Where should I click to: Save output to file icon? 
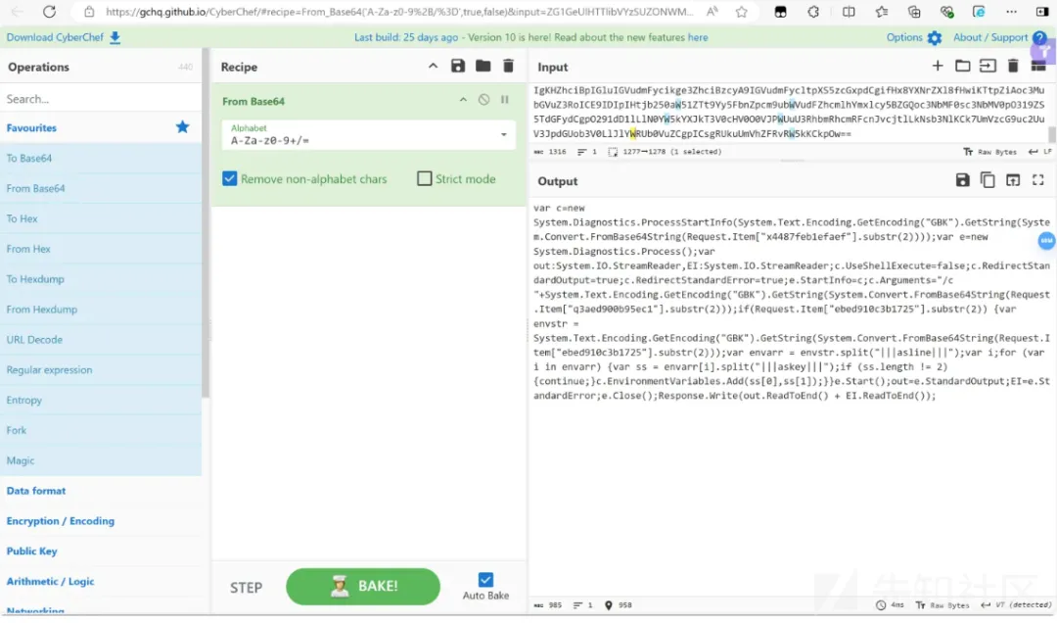click(963, 180)
